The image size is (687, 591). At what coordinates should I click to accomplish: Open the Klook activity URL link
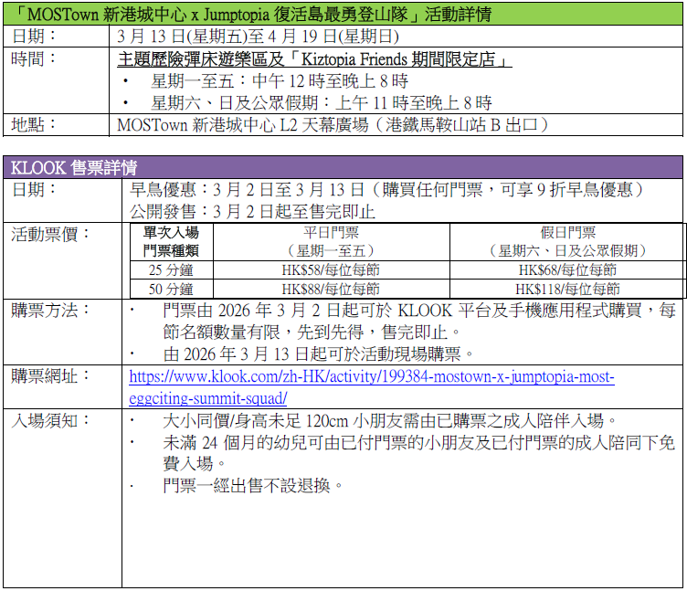[x=371, y=377]
